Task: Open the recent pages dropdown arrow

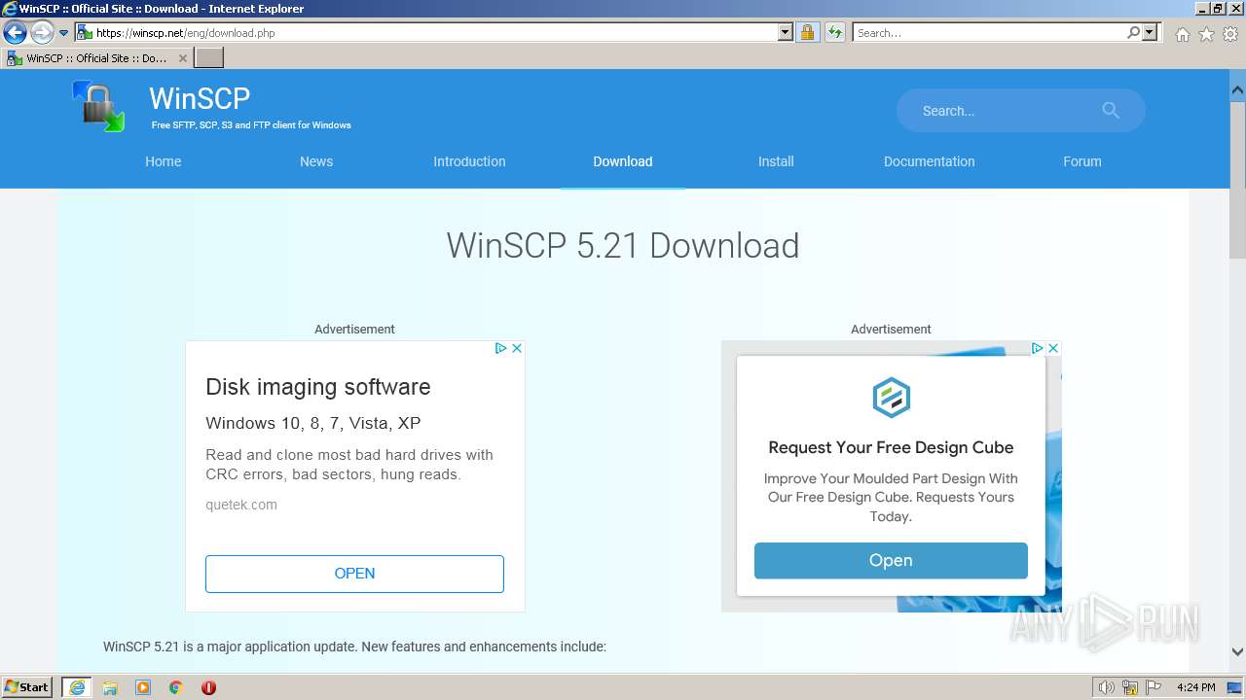Action: tap(64, 33)
